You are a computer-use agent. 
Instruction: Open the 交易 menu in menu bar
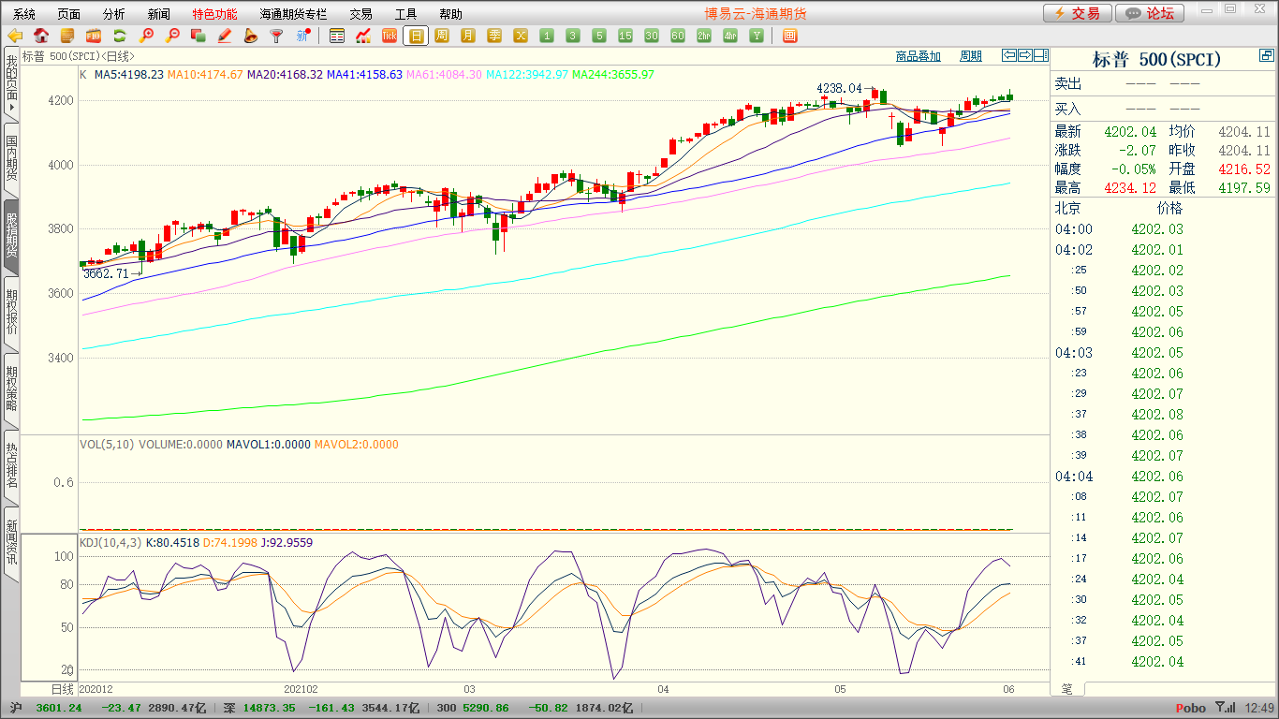(x=360, y=14)
